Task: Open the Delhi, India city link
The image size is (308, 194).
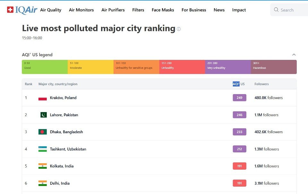Action: (x=60, y=183)
